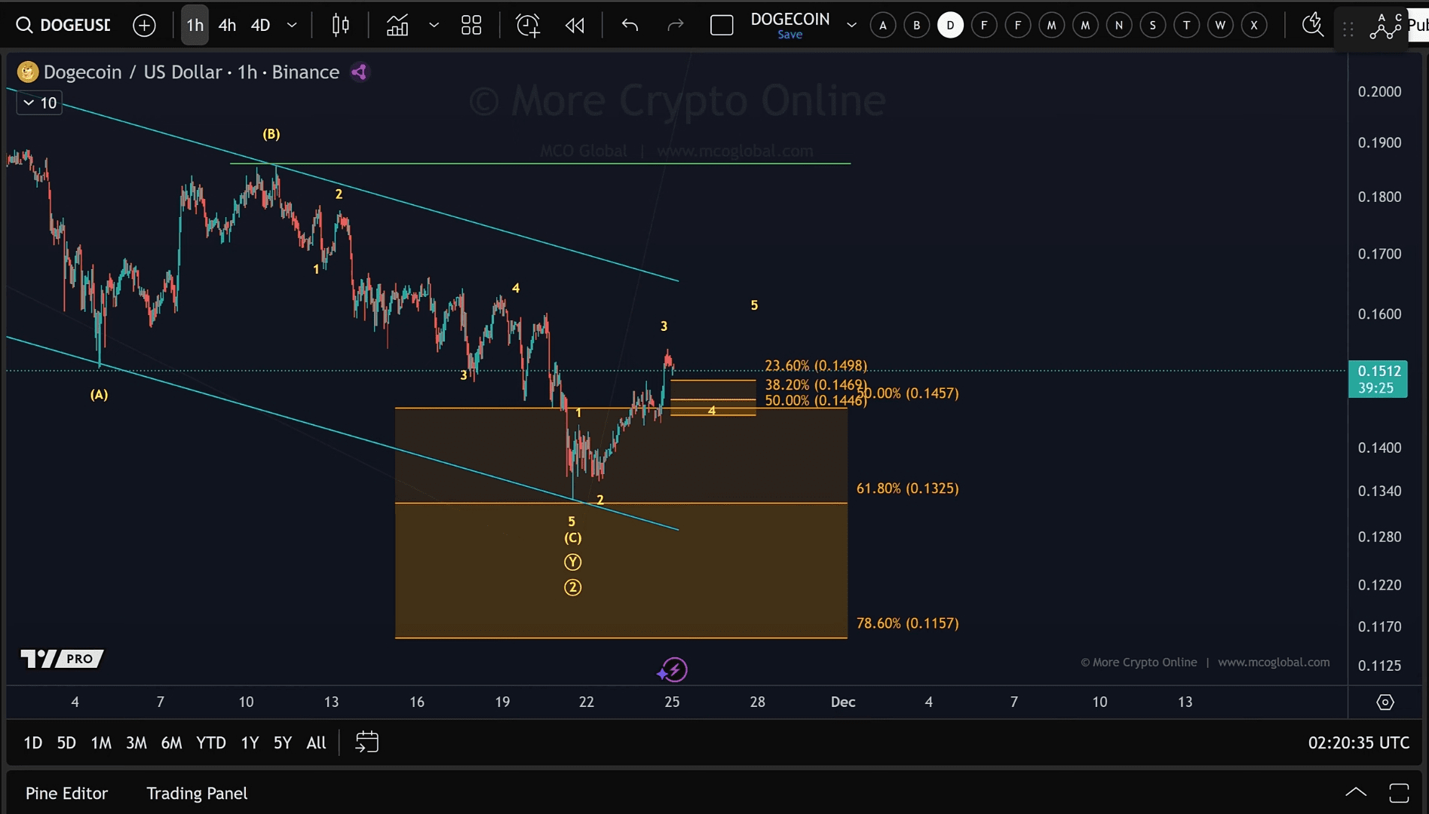Viewport: 1429px width, 814px height.
Task: Open the candlestick chart style menu
Action: click(341, 26)
